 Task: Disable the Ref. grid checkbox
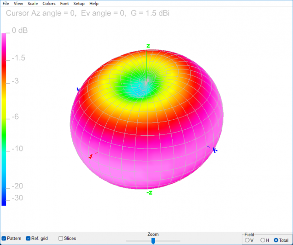coord(28,238)
